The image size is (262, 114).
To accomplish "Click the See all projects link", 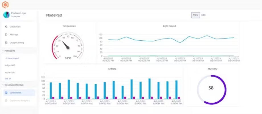I will pos(8,78).
